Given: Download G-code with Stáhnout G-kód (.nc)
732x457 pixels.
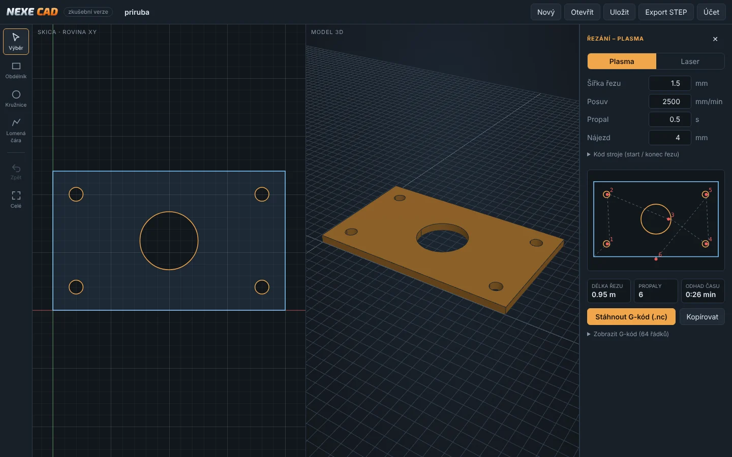Looking at the screenshot, I should [631, 317].
